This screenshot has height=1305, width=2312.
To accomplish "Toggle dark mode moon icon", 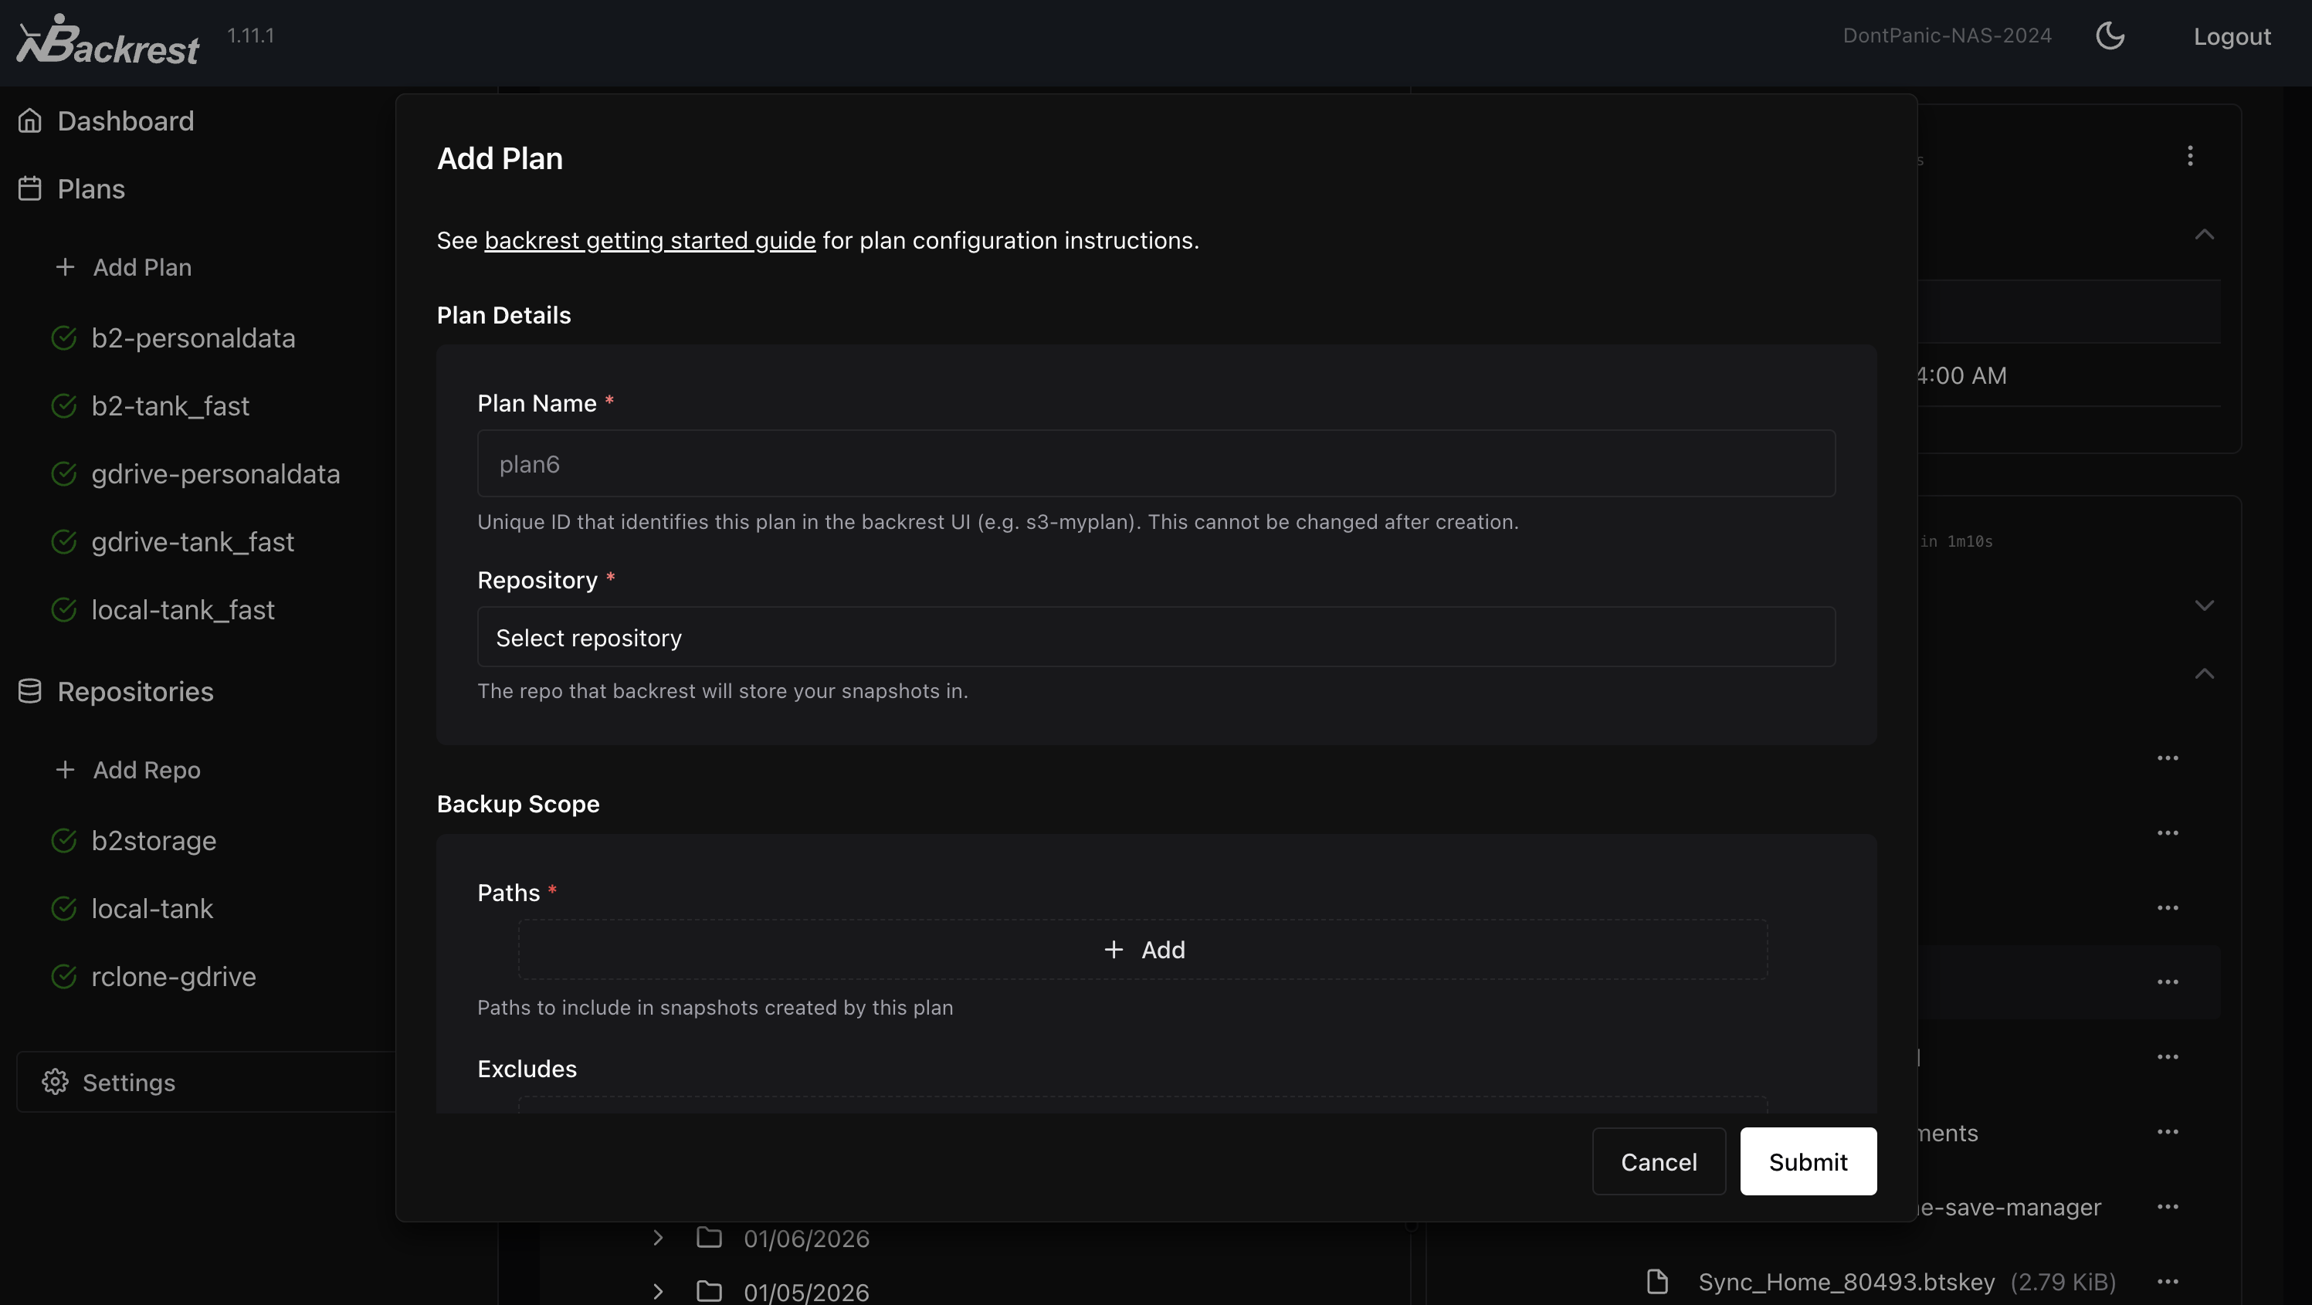I will point(2109,36).
